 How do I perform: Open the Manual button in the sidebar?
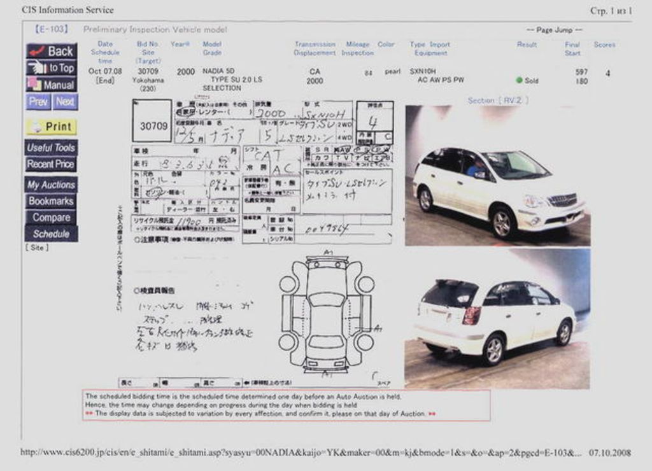(x=52, y=85)
